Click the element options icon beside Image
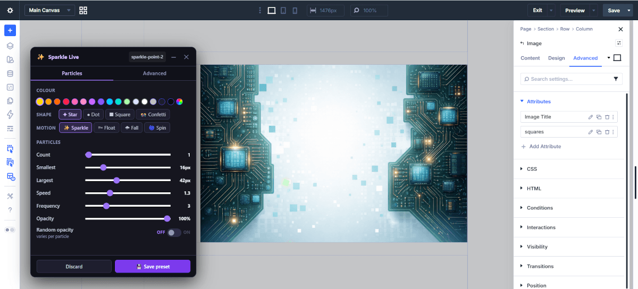Screen dimensions: 638x289 coord(619,43)
